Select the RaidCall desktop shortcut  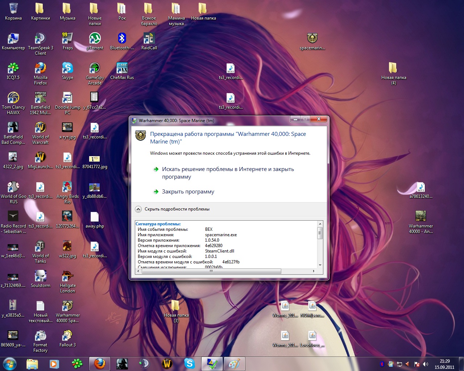tap(149, 39)
